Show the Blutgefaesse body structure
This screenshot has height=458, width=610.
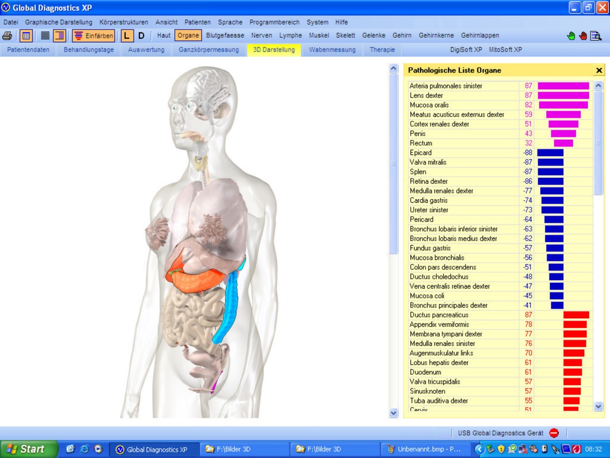pyautogui.click(x=225, y=36)
